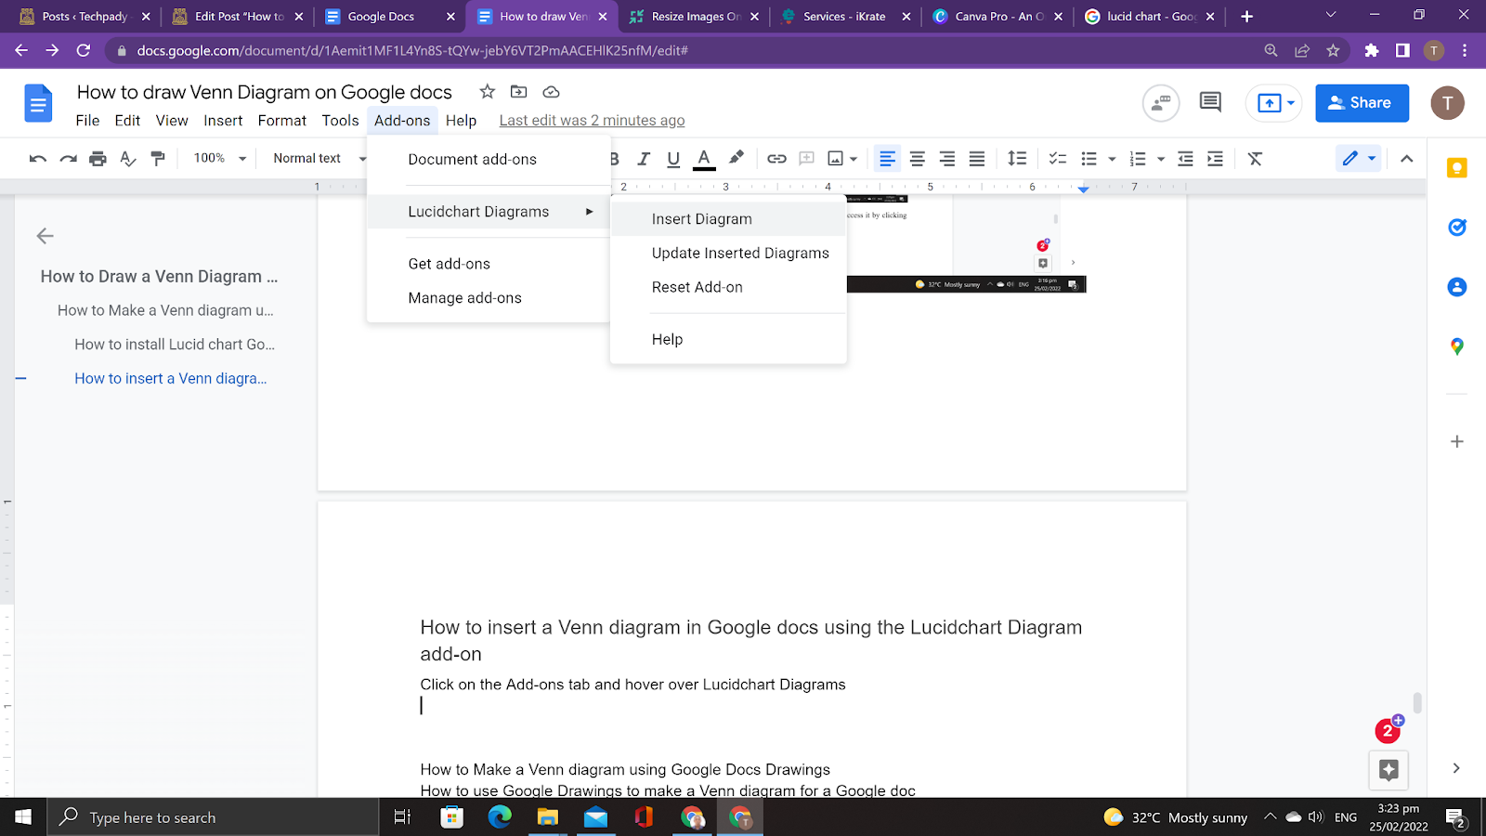Toggle the numbered list
The height and width of the screenshot is (836, 1486).
pos(1138,159)
